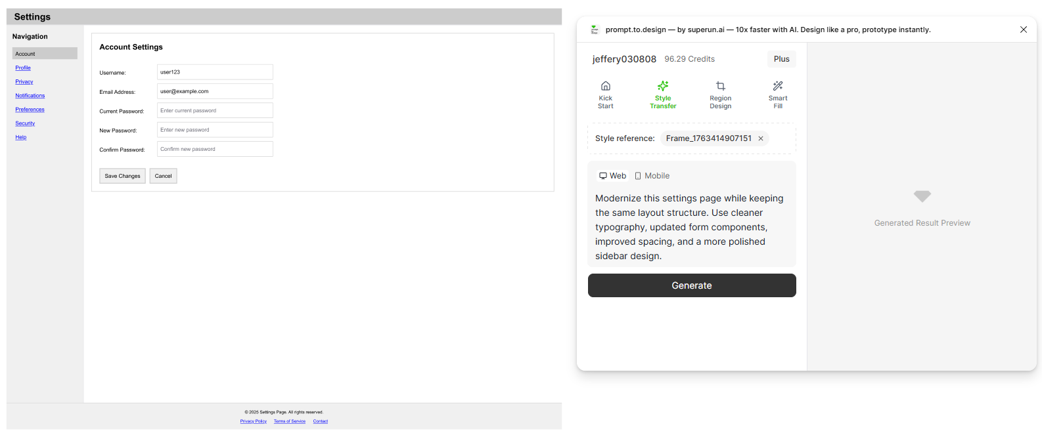Click the Settings page title
The image size is (1042, 435).
tap(32, 17)
